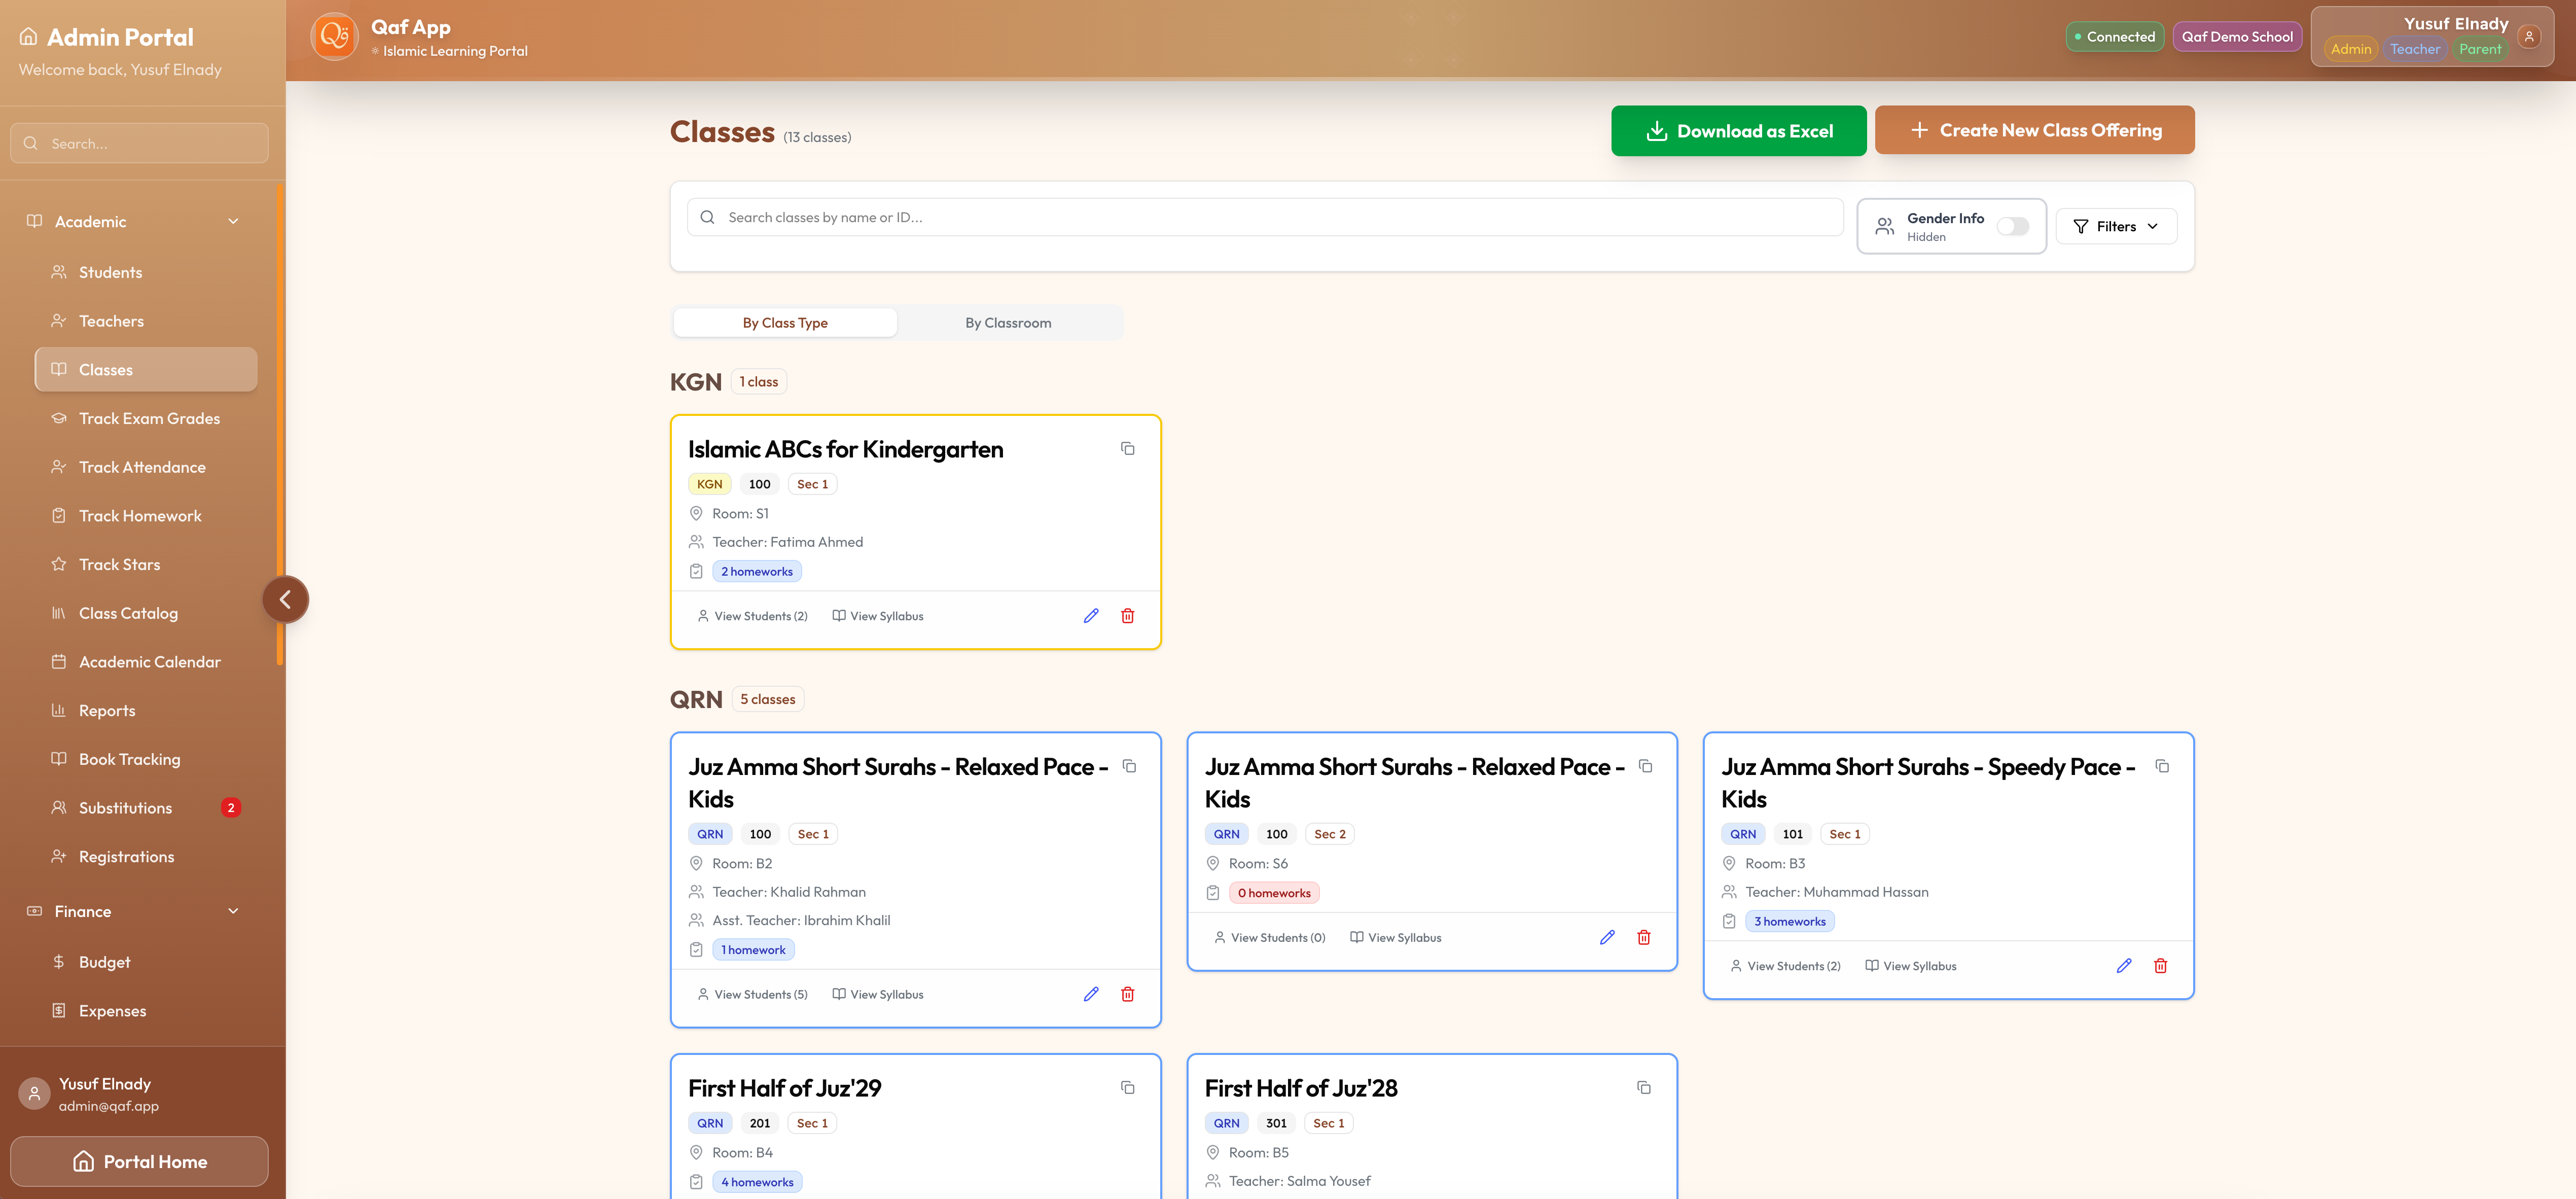Screen dimensions: 2576x1199
Task: Collapse the Finance section in sidebar
Action: click(233, 911)
